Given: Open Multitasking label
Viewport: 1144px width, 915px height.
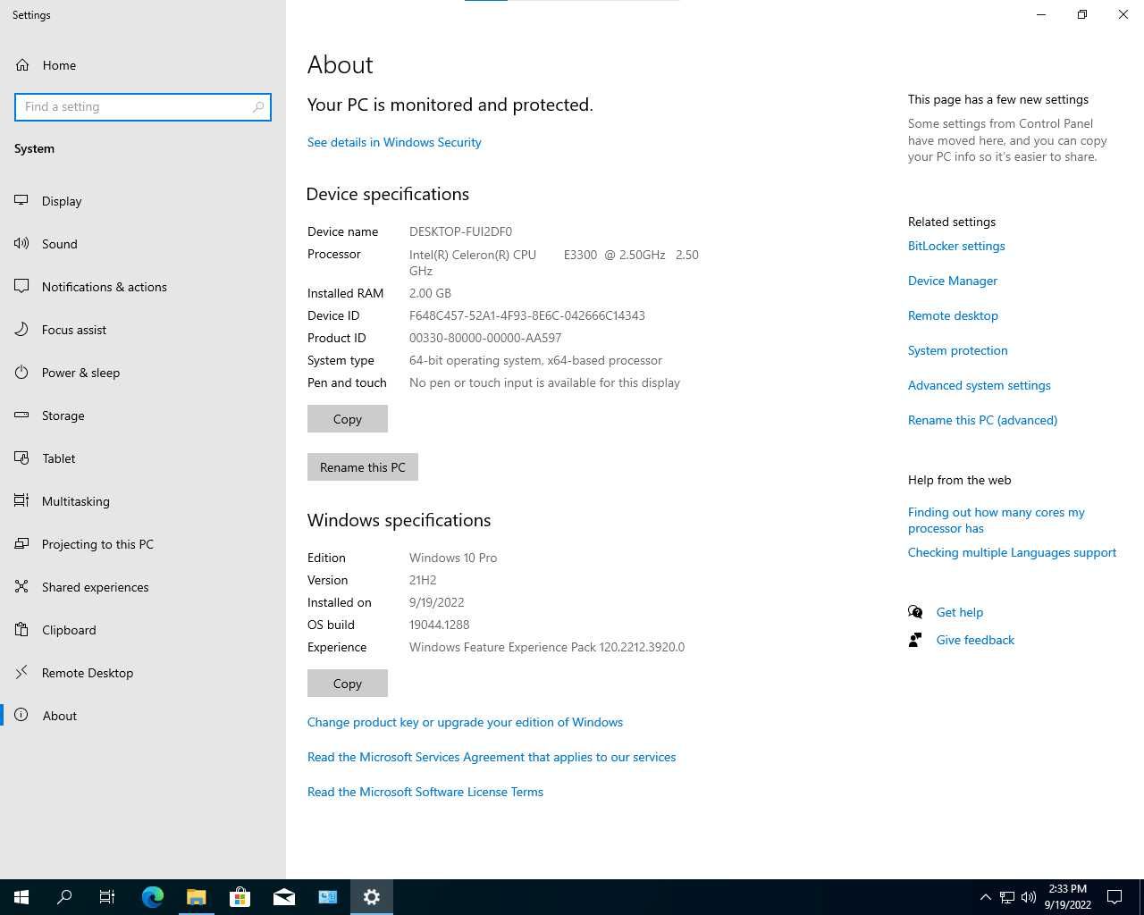Looking at the screenshot, I should [76, 501].
